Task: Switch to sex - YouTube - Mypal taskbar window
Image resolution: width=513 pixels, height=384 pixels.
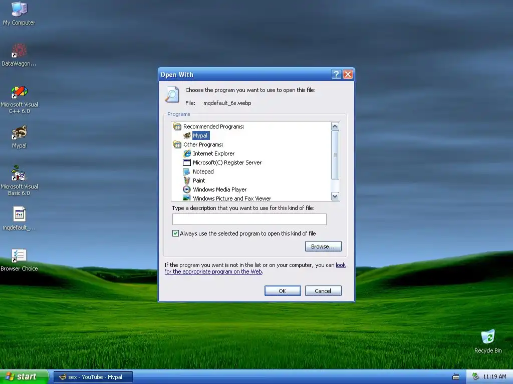Action: (93, 377)
